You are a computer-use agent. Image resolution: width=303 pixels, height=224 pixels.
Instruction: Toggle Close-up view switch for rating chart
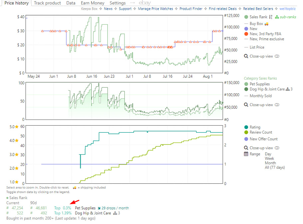(x=277, y=148)
